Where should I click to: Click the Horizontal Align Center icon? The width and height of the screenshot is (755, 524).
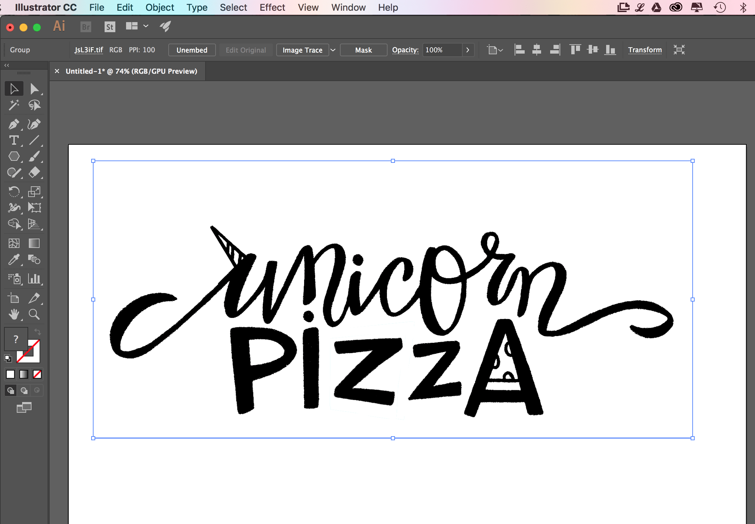[537, 50]
